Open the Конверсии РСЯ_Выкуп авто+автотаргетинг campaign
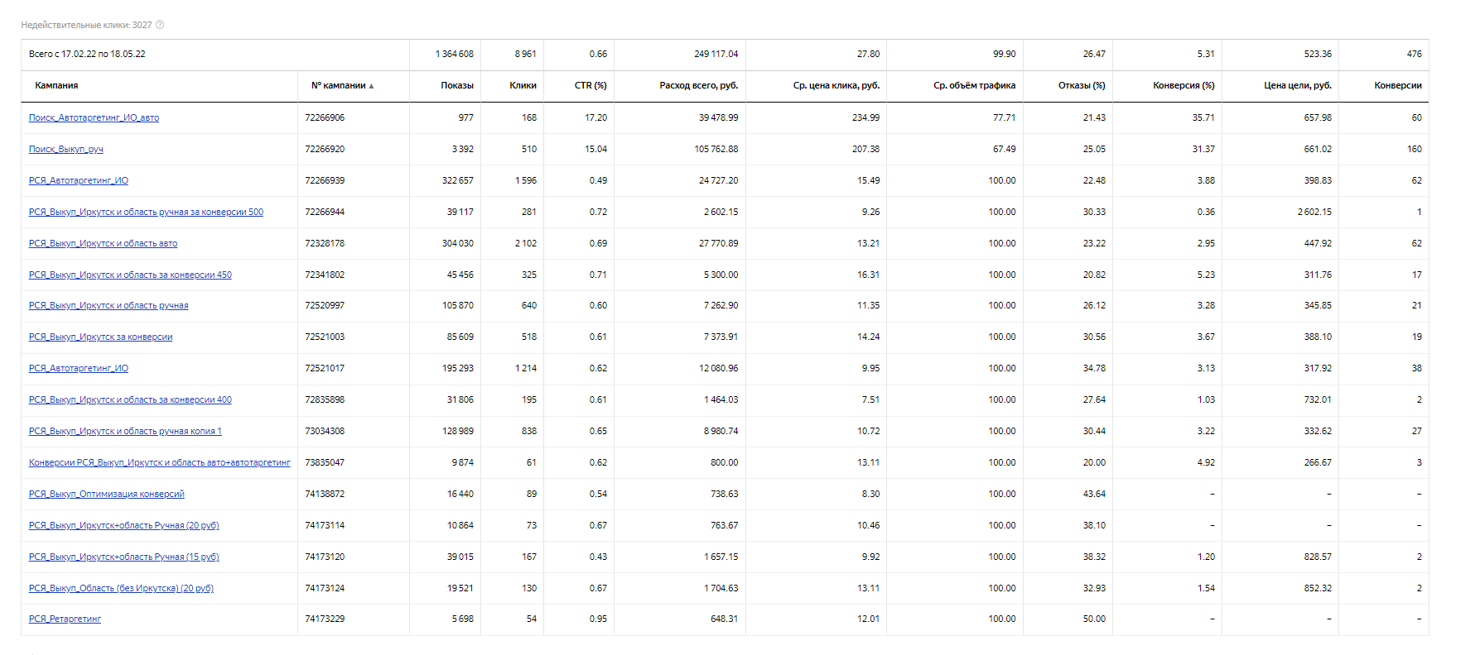Screen dimensions: 1480x655 (159, 462)
